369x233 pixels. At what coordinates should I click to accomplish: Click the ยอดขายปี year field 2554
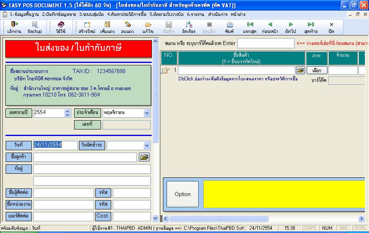coord(49,113)
